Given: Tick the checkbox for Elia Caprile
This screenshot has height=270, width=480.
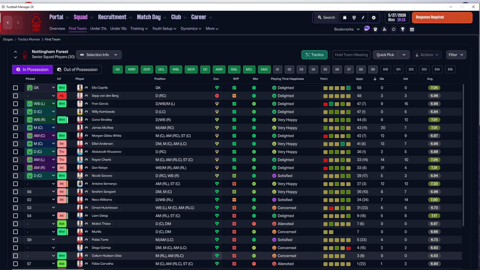Looking at the screenshot, I should (x=15, y=88).
